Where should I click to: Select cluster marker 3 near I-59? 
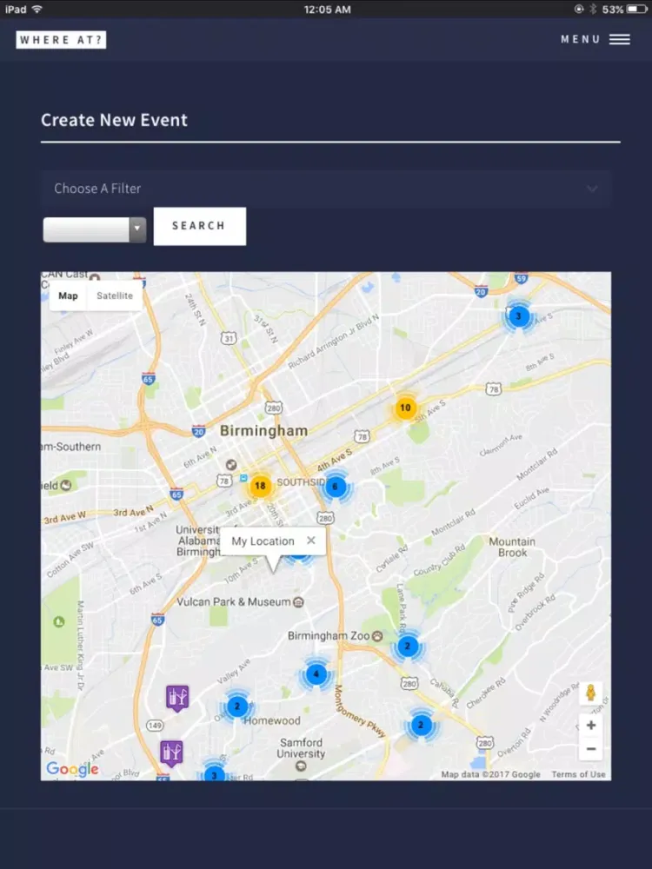(518, 316)
